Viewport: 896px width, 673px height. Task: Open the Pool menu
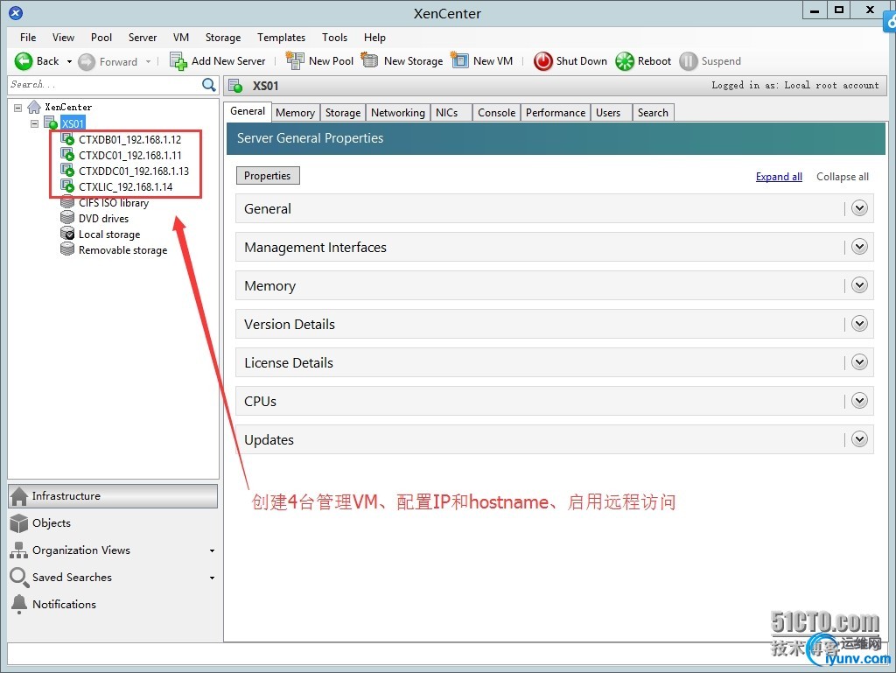click(101, 37)
